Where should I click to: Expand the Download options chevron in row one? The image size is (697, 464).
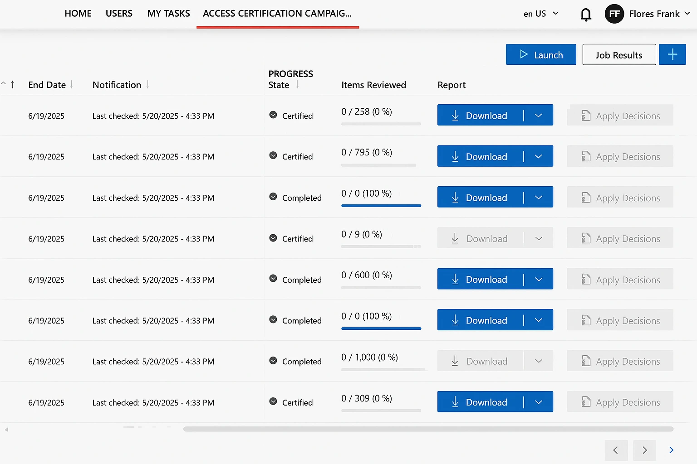pyautogui.click(x=539, y=115)
